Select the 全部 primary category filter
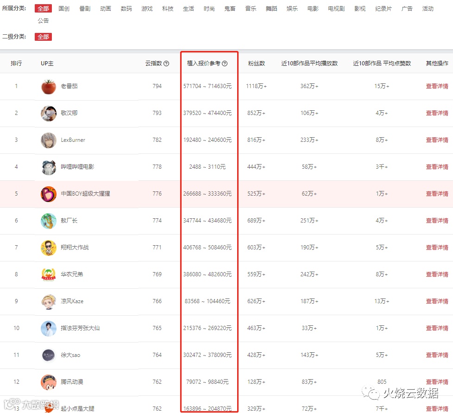The image size is (453, 413). coord(44,9)
